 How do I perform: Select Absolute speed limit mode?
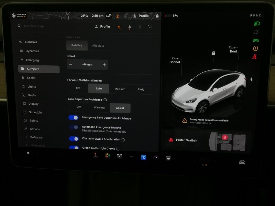click(98, 46)
